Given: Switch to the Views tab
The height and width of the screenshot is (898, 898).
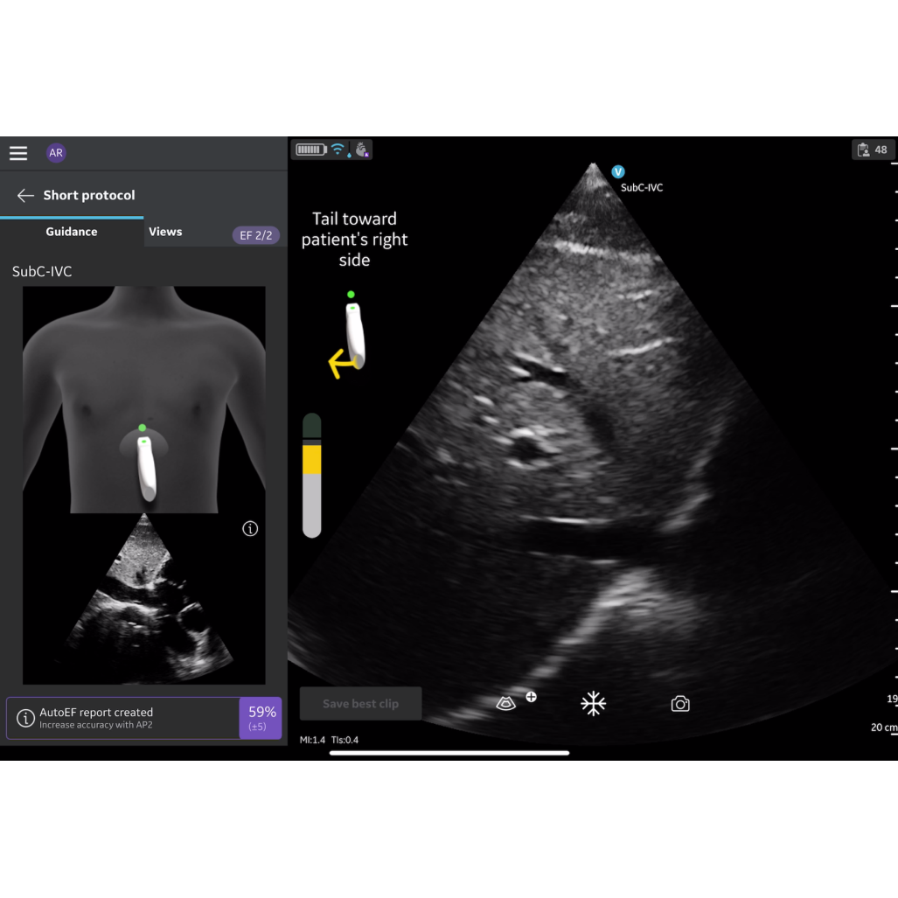Looking at the screenshot, I should 165,232.
